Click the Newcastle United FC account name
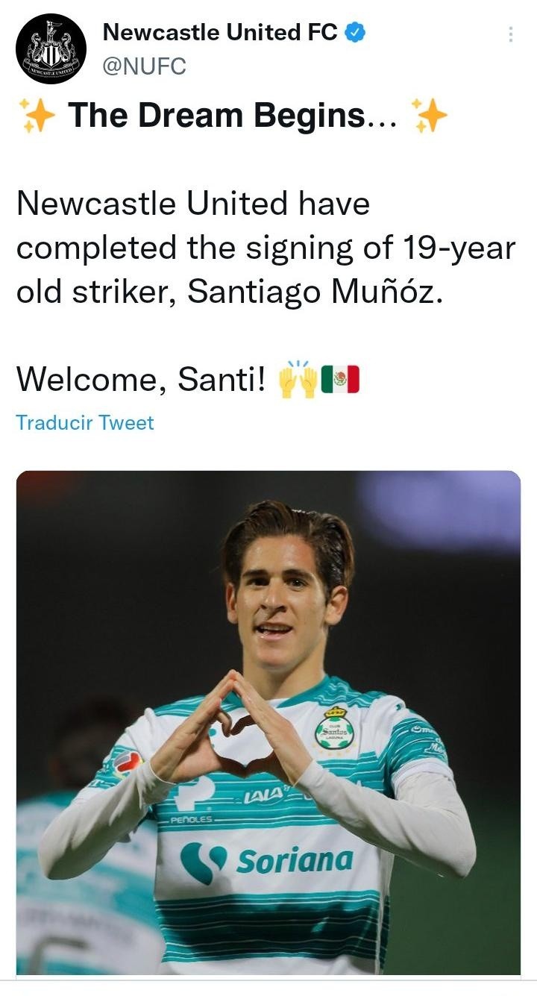 [x=220, y=32]
